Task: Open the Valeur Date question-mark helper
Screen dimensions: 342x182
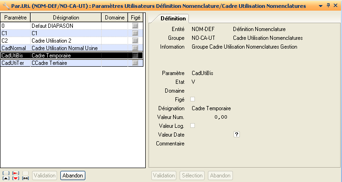Action: (x=237, y=134)
